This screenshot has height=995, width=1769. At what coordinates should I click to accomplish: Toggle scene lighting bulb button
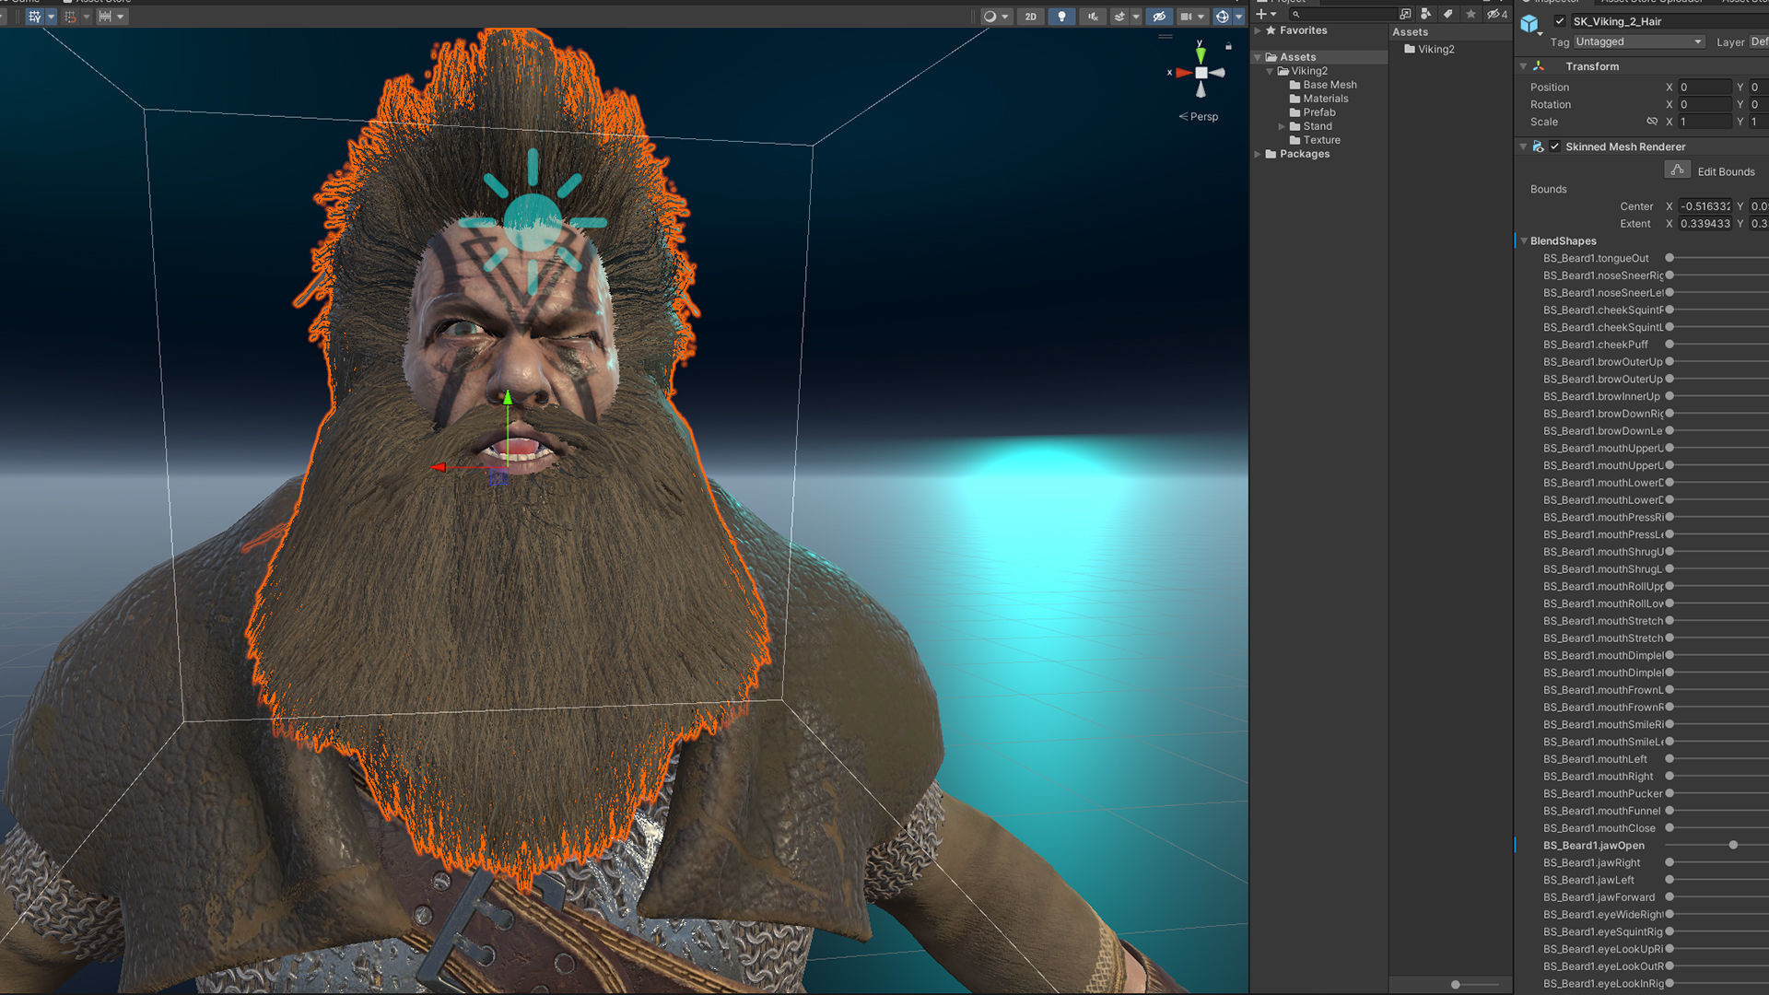tap(1061, 17)
